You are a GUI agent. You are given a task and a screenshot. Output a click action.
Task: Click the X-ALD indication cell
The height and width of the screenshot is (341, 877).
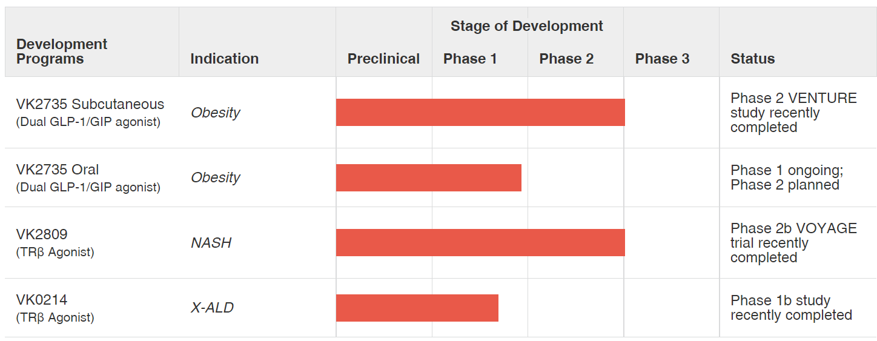[212, 308]
